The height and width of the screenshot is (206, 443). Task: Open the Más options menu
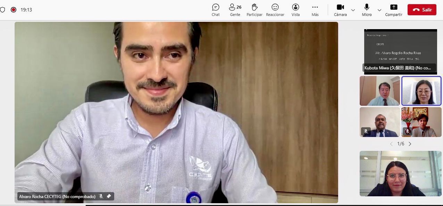[x=315, y=10]
